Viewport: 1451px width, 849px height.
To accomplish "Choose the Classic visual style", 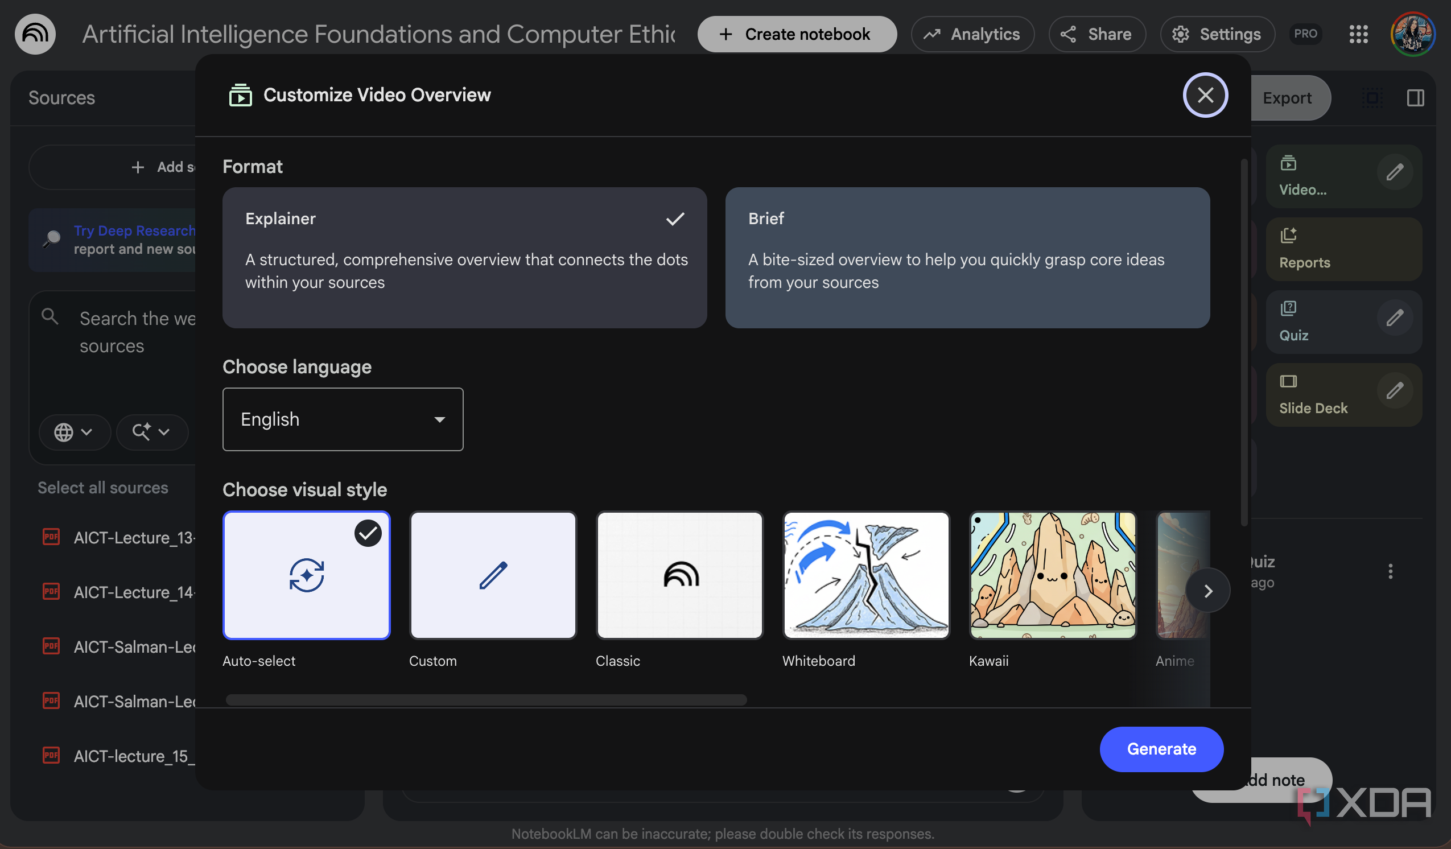I will point(679,575).
